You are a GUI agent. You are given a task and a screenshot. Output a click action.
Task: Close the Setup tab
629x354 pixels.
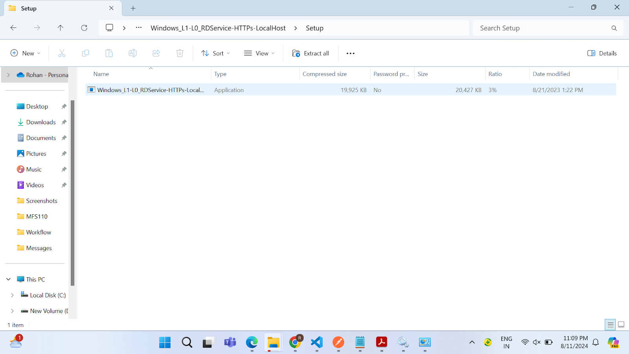(111, 8)
